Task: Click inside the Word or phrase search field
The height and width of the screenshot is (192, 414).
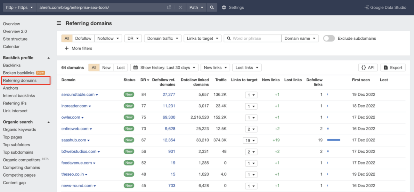Action: 253,38
